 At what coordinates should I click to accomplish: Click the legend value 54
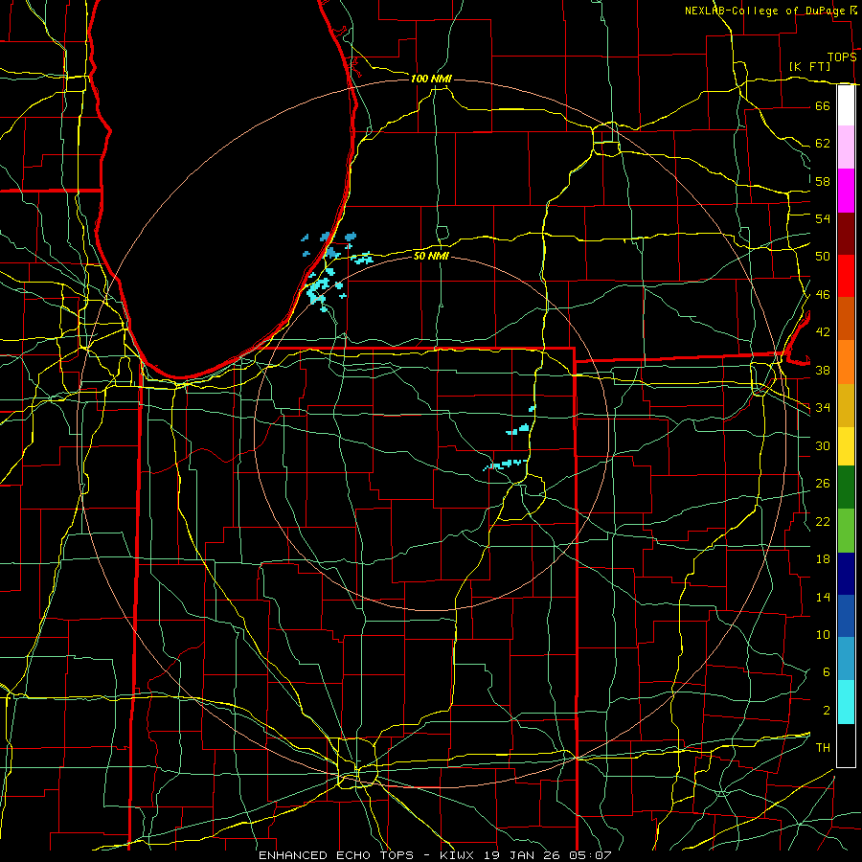click(823, 218)
